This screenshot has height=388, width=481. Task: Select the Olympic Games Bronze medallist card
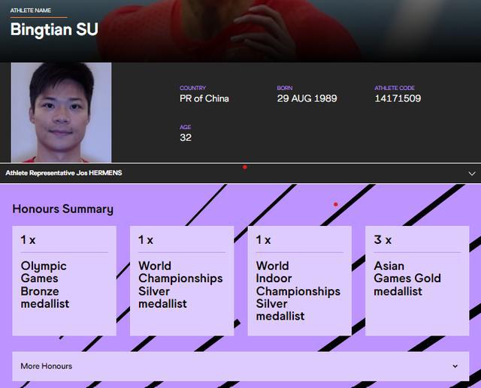[64, 281]
